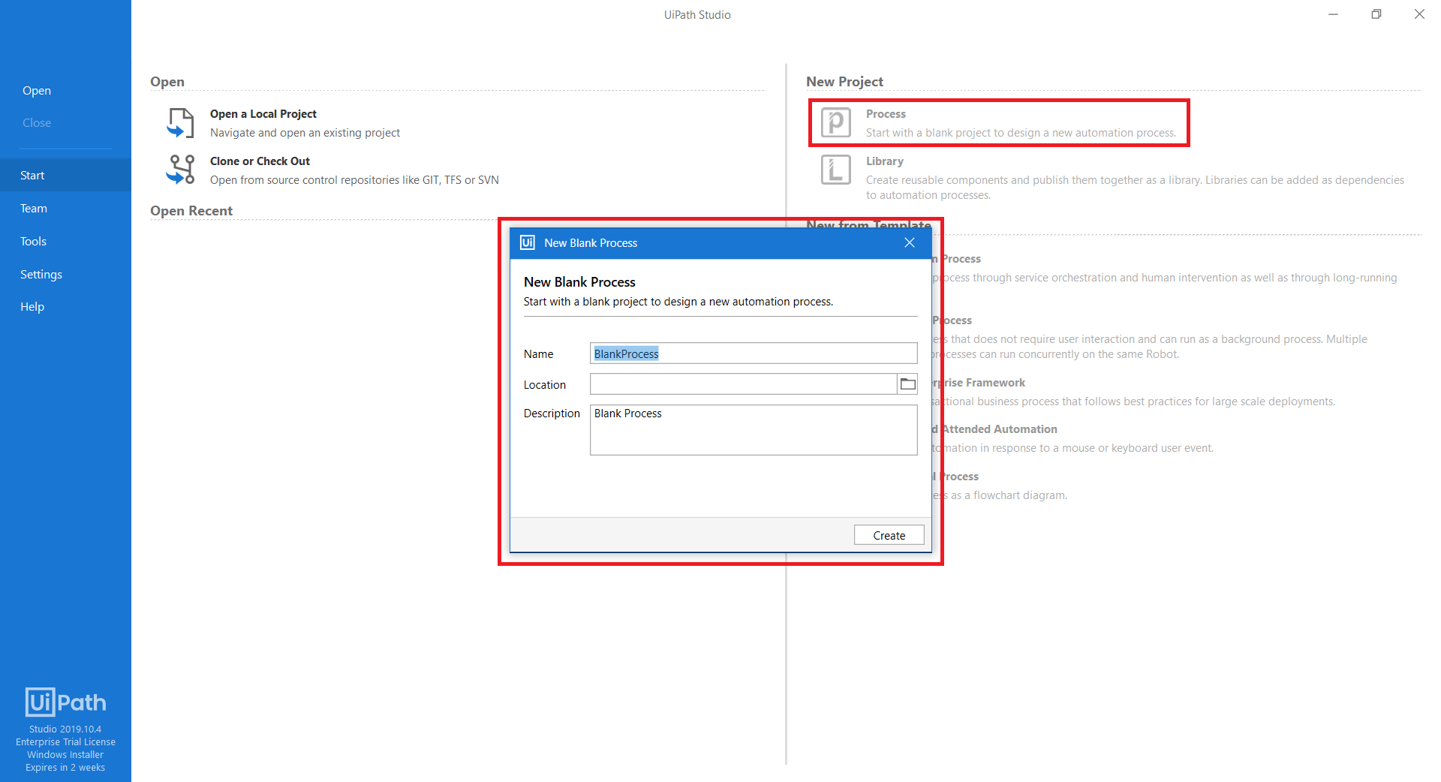The width and height of the screenshot is (1441, 782).
Task: Click the 'New Project' heading
Action: coord(844,82)
